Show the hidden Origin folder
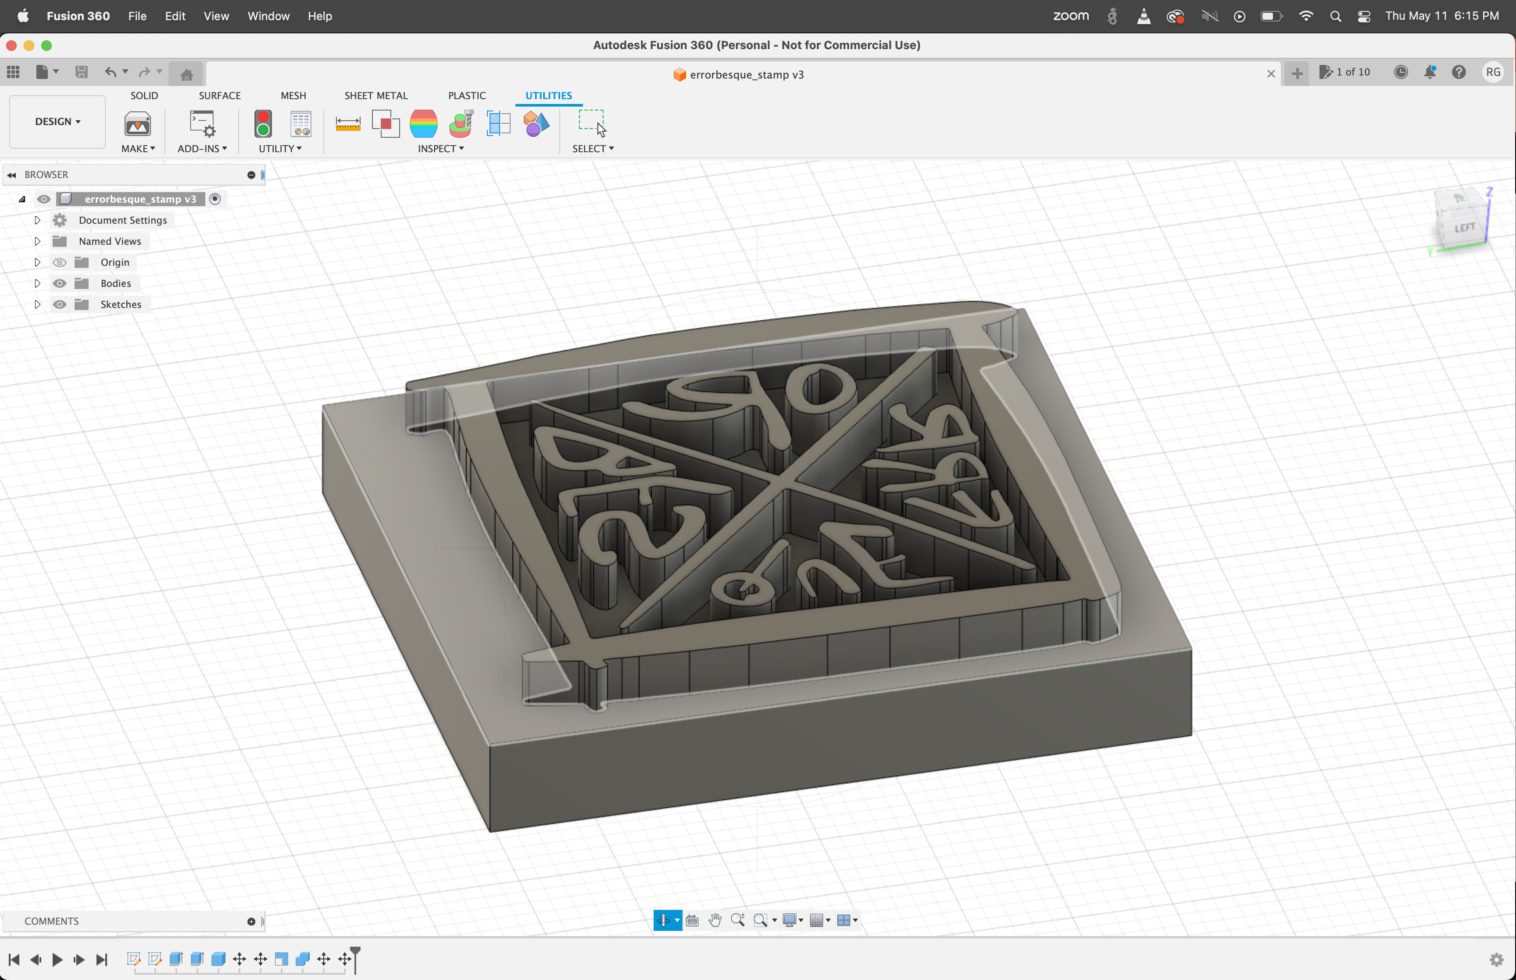This screenshot has height=980, width=1516. 59,262
